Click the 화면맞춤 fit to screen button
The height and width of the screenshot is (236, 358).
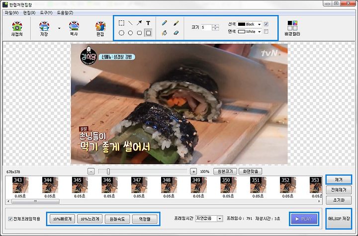point(250,171)
